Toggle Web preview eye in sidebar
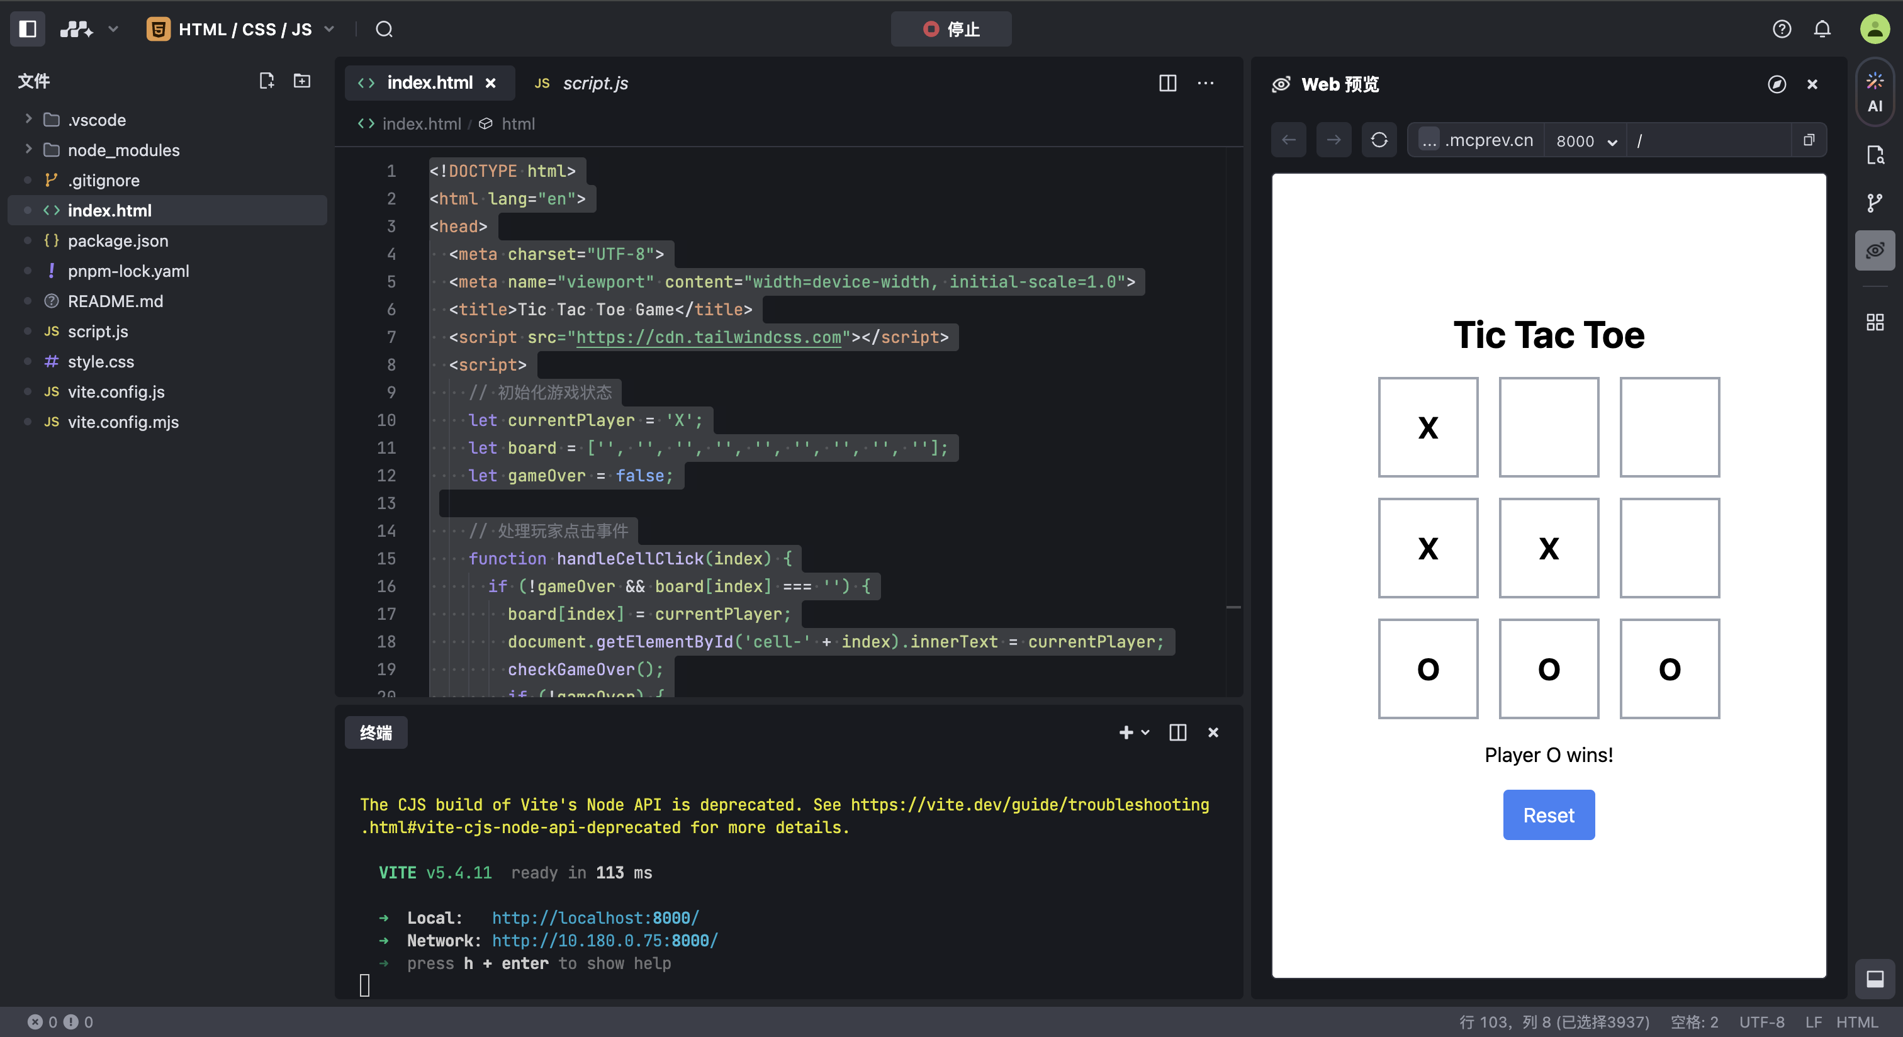This screenshot has height=1037, width=1903. click(1874, 250)
